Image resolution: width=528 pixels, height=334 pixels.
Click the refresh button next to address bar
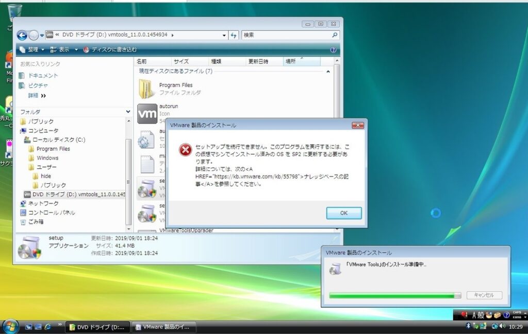click(234, 35)
